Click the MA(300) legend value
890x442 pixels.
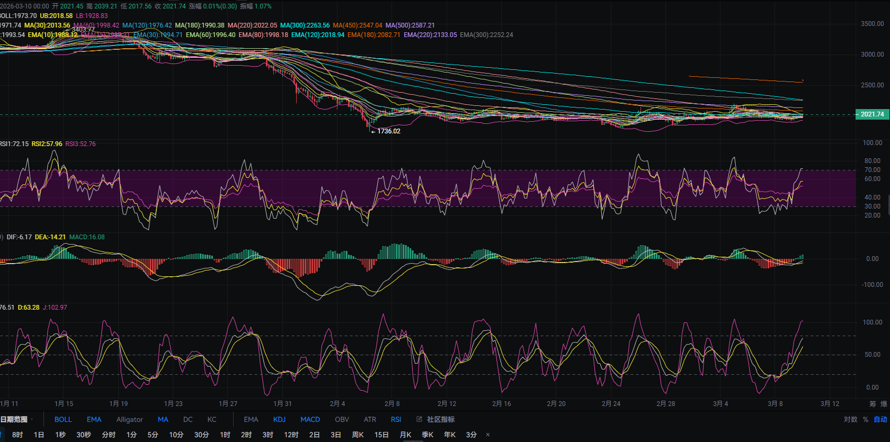pyautogui.click(x=305, y=25)
